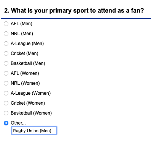Viewport: 151px width, 144px height.
Task: Select the Cricket (Women) radio button
Action: click(6, 103)
